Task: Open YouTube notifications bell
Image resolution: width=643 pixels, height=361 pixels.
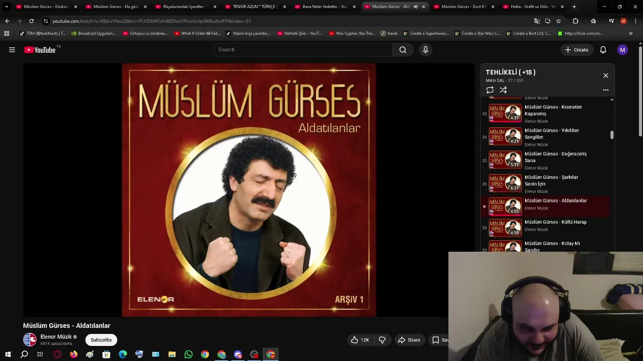Action: click(x=603, y=50)
